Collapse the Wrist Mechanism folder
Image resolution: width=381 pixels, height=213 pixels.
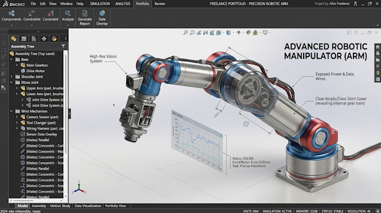[11, 111]
